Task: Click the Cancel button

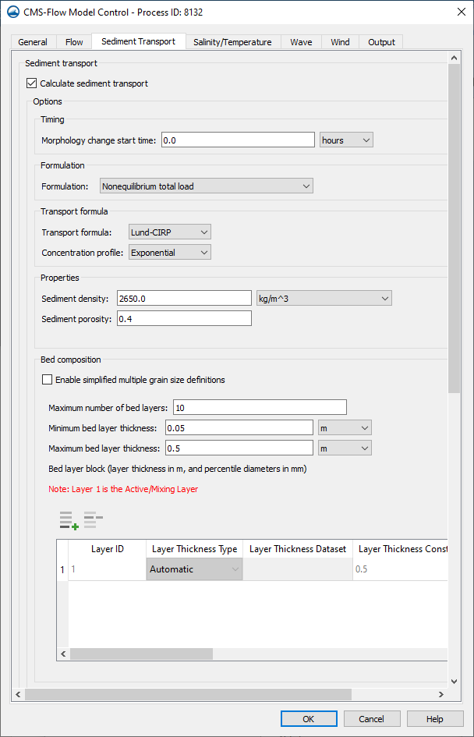Action: pyautogui.click(x=372, y=718)
